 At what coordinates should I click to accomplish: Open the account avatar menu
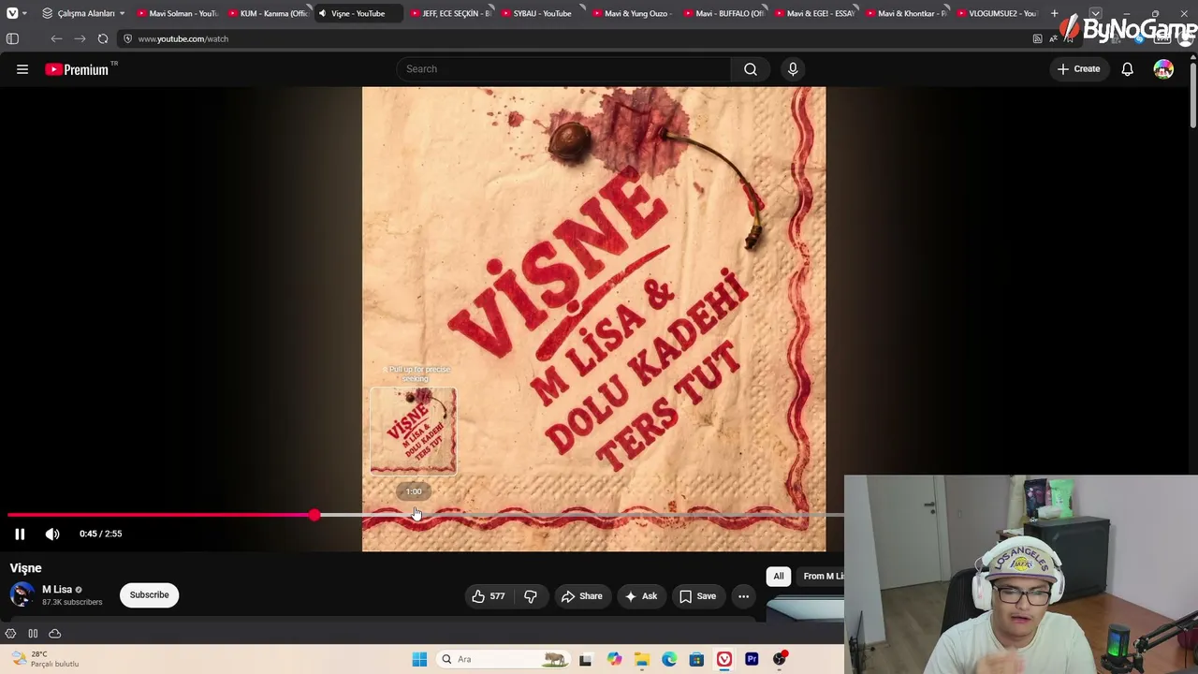[1163, 69]
